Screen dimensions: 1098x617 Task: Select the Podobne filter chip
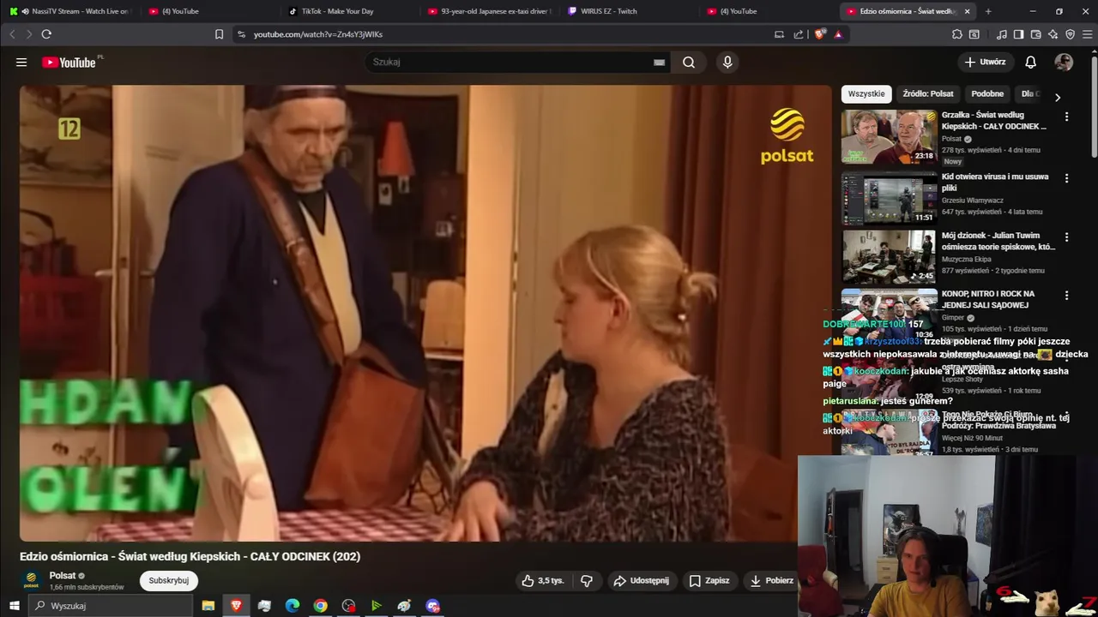pos(987,94)
